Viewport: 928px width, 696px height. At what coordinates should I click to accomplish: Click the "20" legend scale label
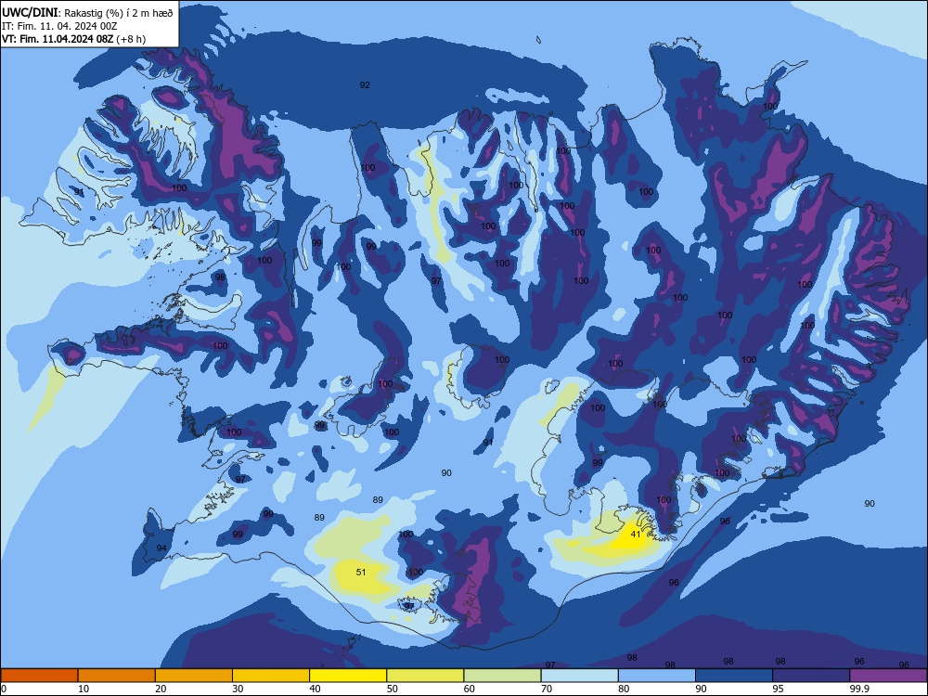click(x=161, y=689)
